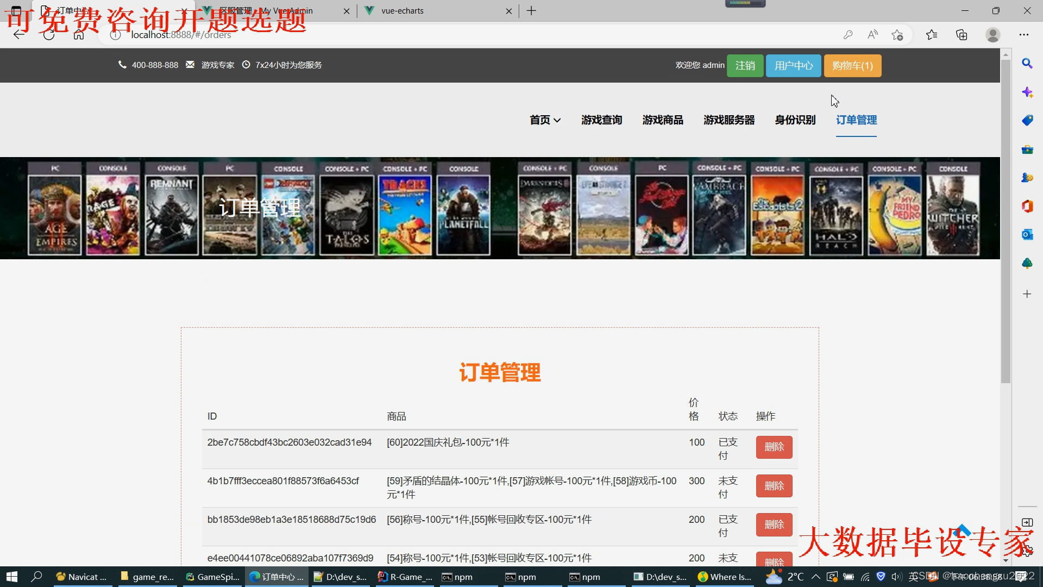
Task: Click the envelope icon beside 游戏专家
Action: pos(190,65)
